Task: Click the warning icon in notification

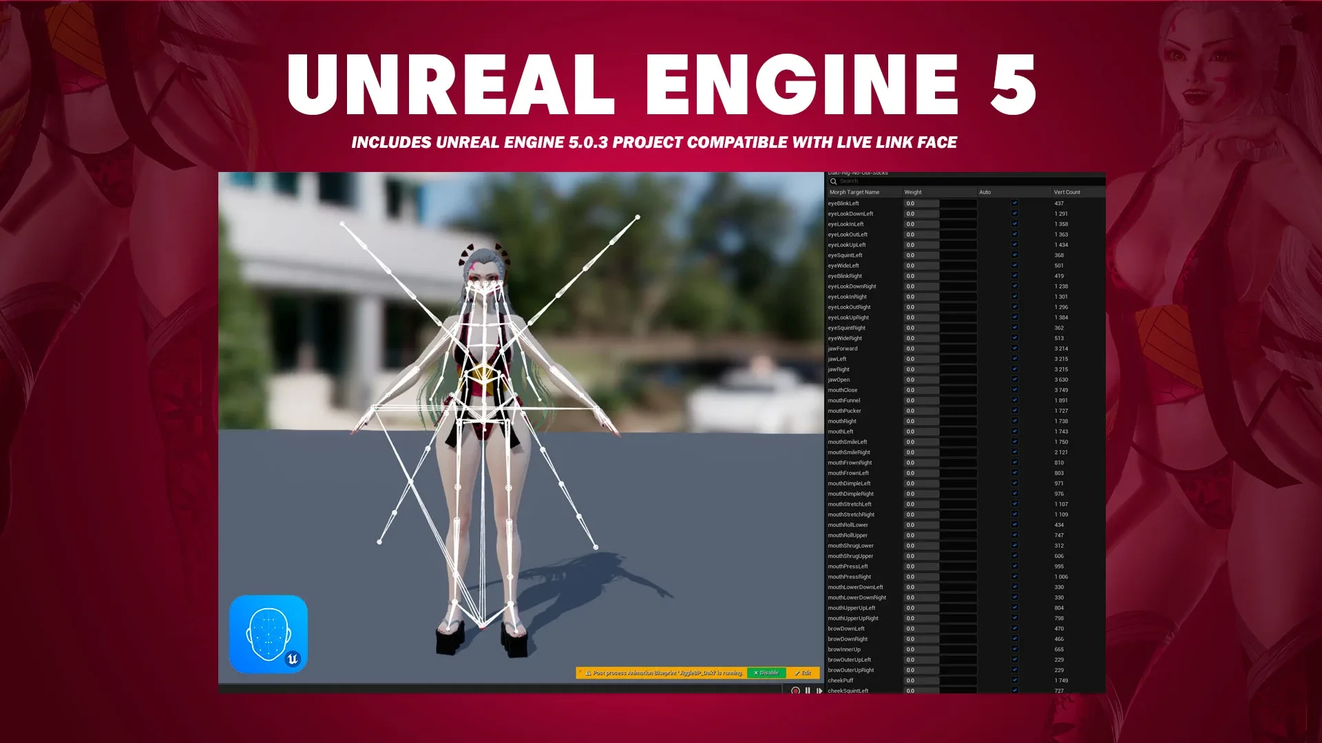Action: coord(589,673)
